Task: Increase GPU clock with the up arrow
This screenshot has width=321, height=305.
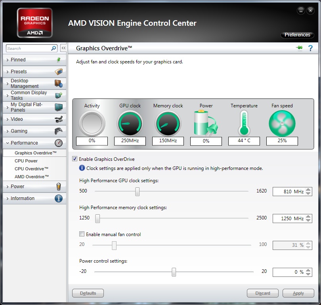Action: (308, 190)
